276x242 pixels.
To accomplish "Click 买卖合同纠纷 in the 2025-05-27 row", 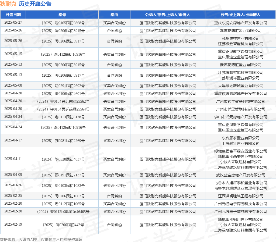I will coord(114,23).
